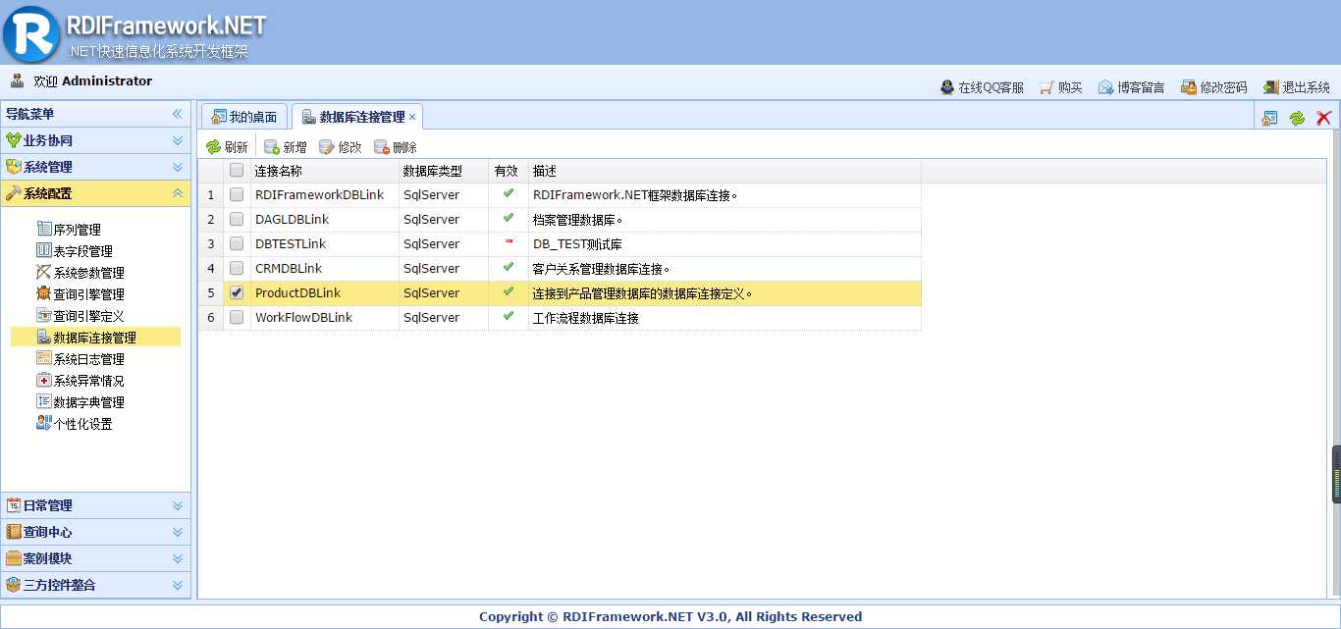Click the 我的桌面 tab home icon
Screen dimensions: 1341x629
point(218,117)
